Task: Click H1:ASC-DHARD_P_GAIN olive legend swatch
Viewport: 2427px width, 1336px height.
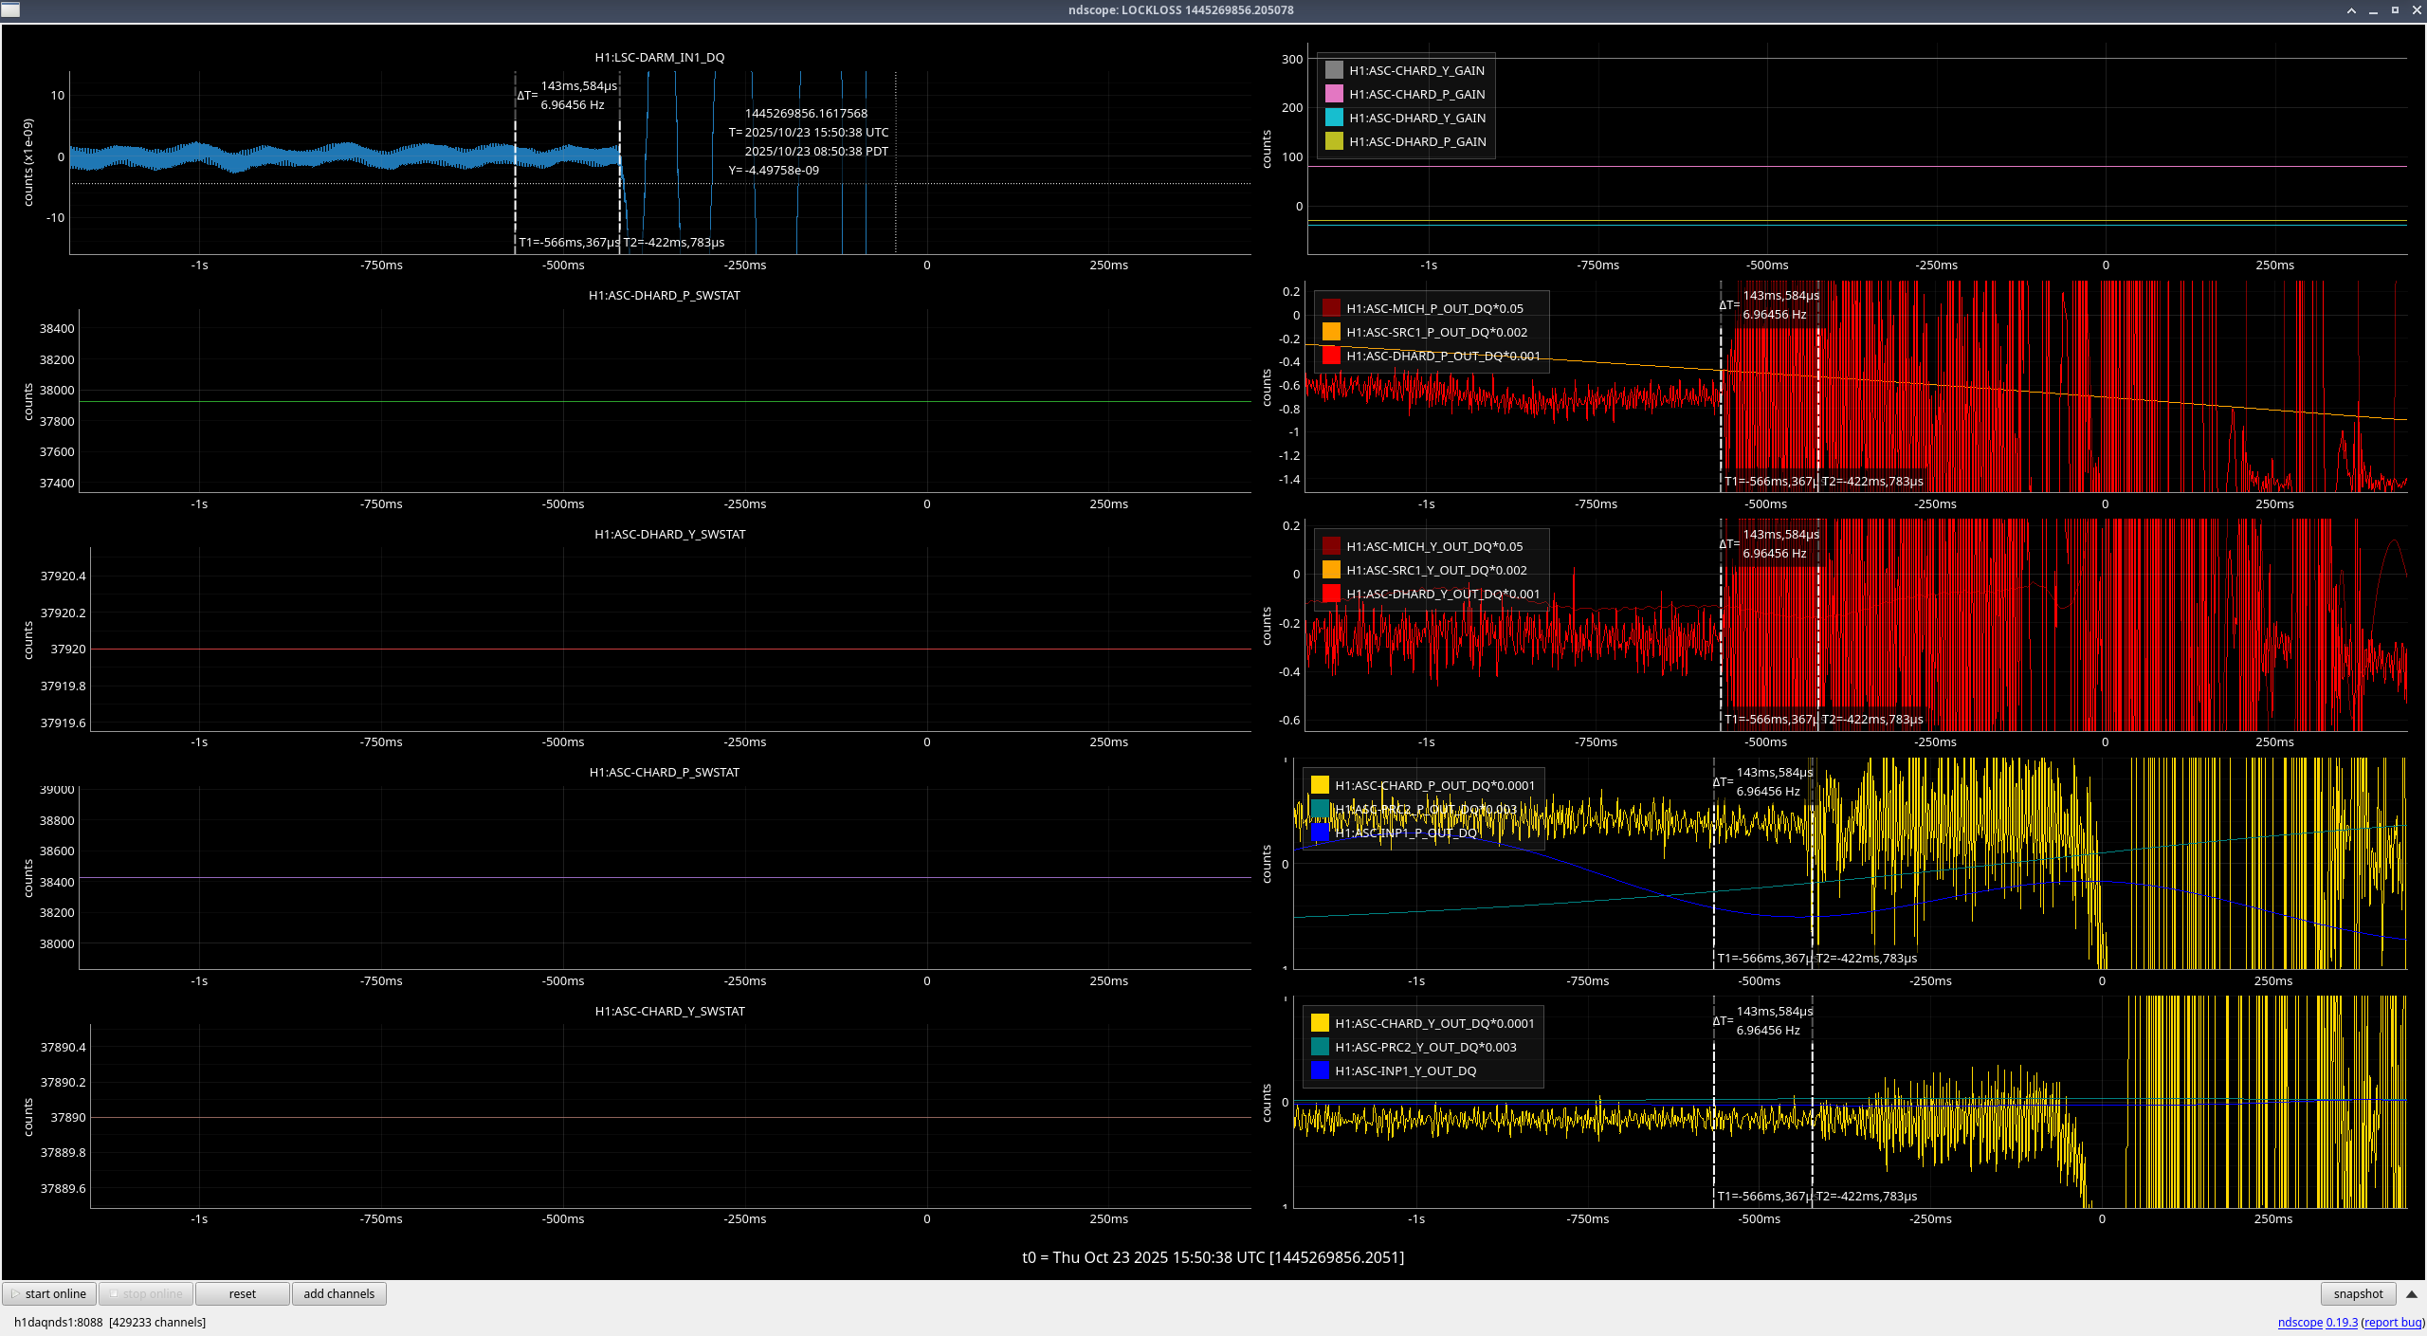Action: click(1334, 141)
